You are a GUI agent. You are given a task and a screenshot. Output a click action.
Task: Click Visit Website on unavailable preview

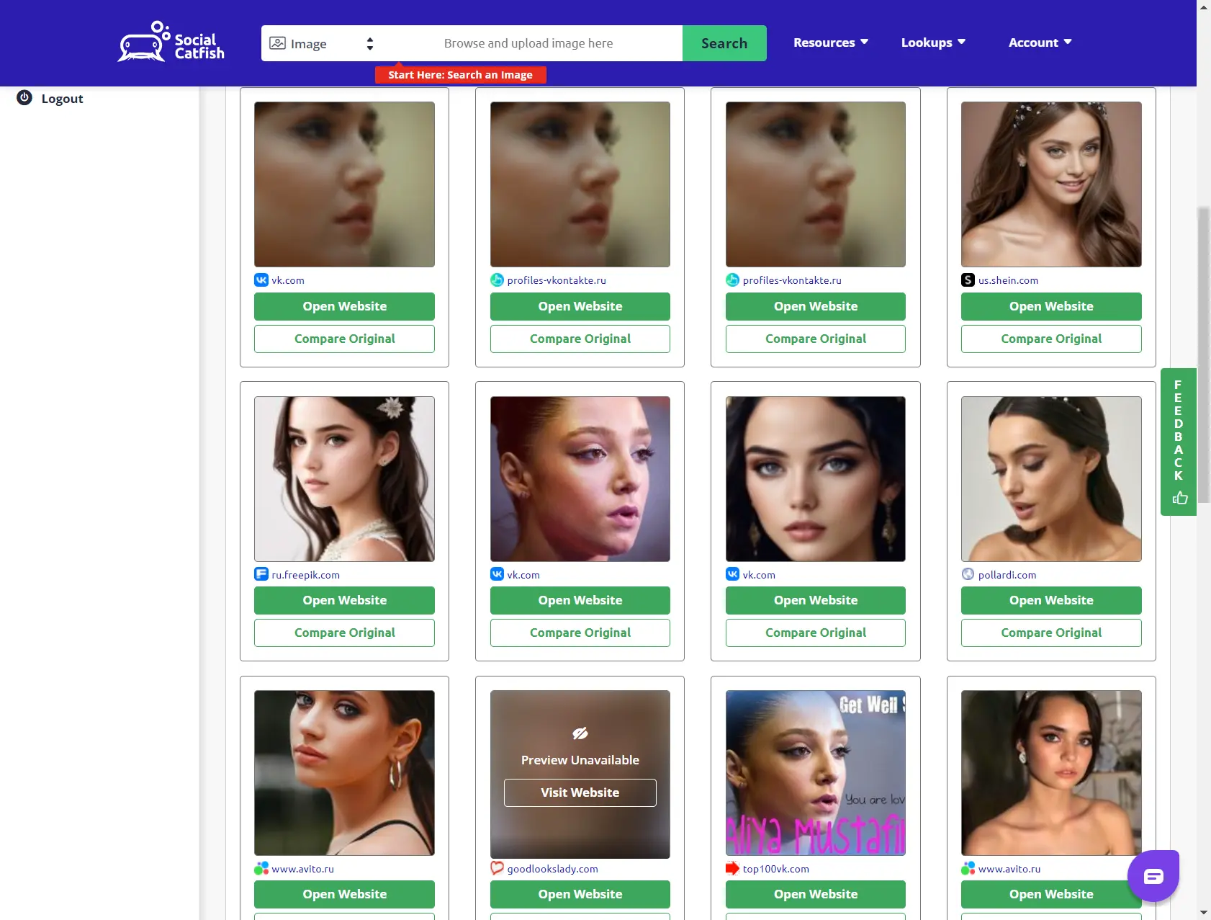pyautogui.click(x=580, y=792)
